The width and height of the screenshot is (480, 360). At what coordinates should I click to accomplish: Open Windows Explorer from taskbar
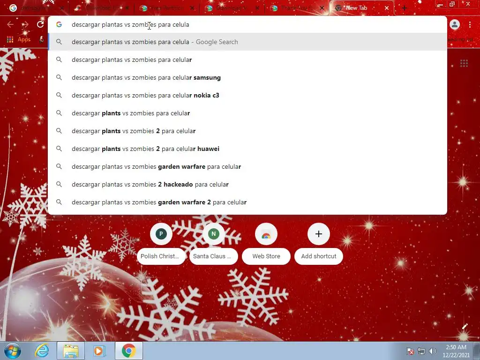coord(71,351)
